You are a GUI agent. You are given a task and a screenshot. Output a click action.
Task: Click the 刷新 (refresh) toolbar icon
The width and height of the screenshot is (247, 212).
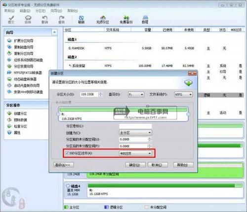pos(82,20)
